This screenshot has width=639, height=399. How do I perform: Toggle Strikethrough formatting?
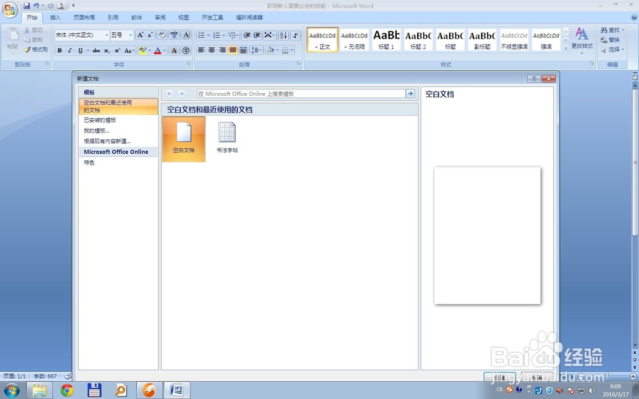point(96,50)
